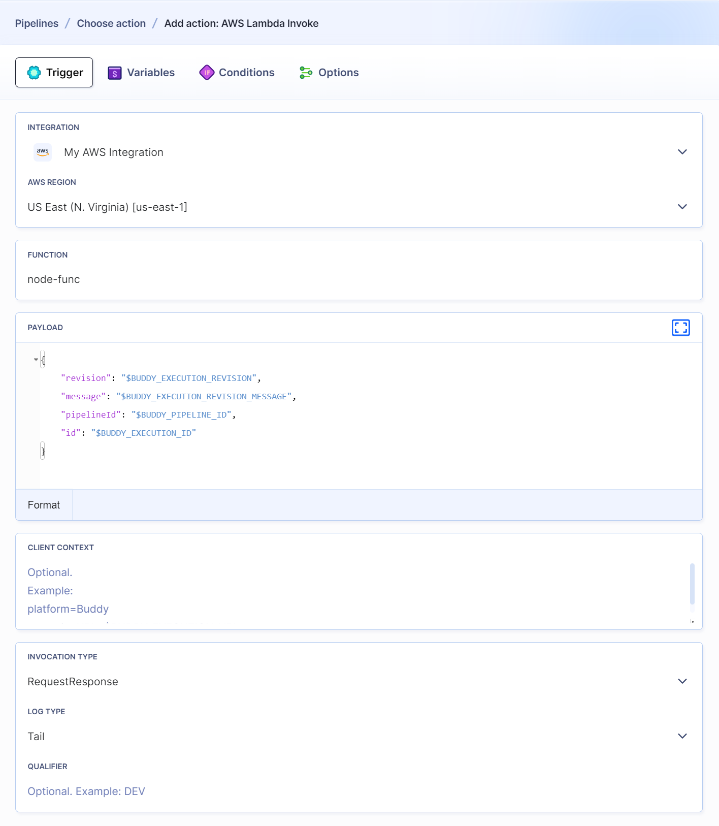Go to the Options tab
719x826 pixels.
329,73
